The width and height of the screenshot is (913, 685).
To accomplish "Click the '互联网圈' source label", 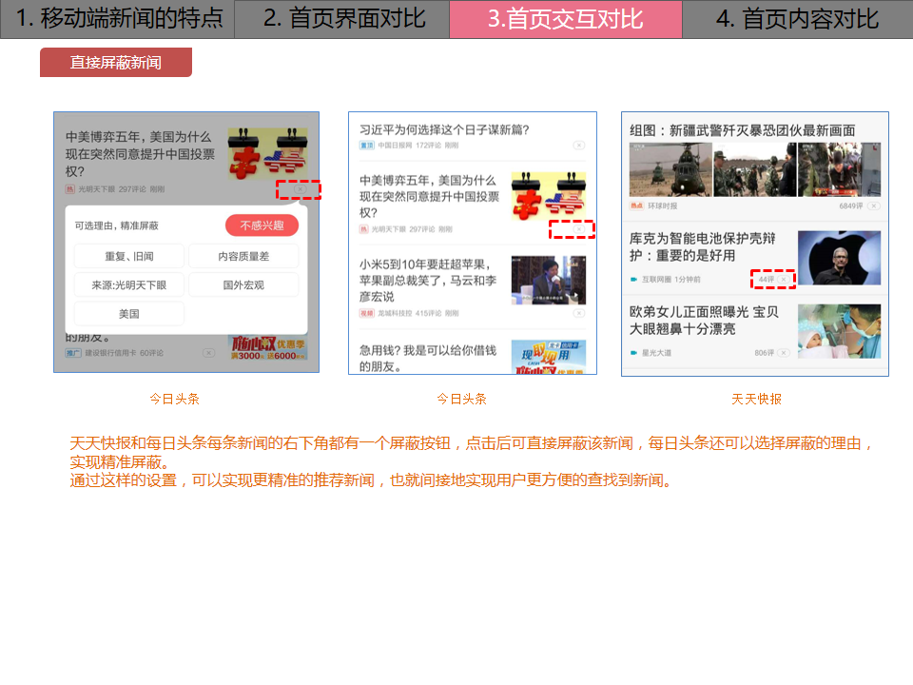I will tap(657, 280).
